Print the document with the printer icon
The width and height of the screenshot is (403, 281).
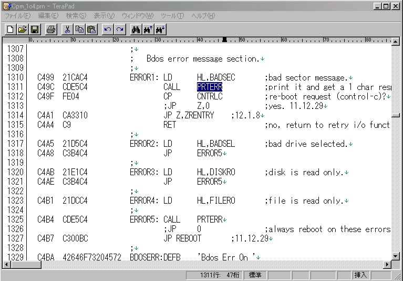click(x=51, y=29)
